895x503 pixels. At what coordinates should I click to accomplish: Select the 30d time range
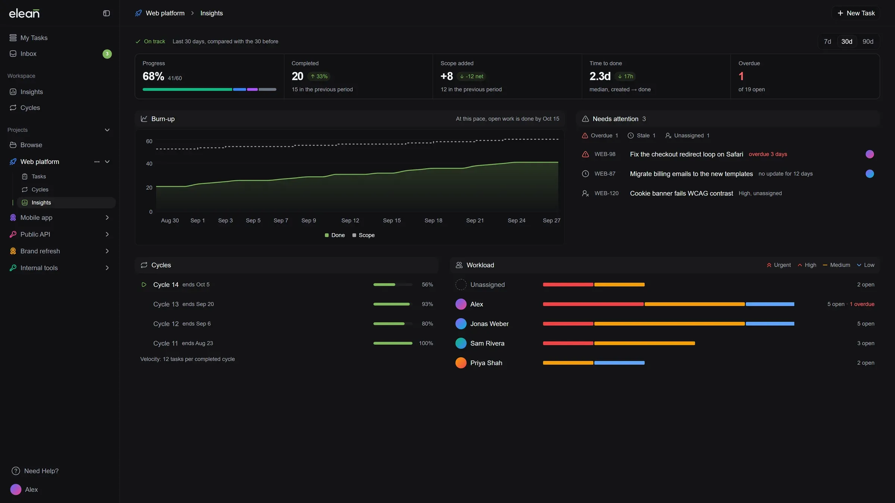[x=847, y=42]
